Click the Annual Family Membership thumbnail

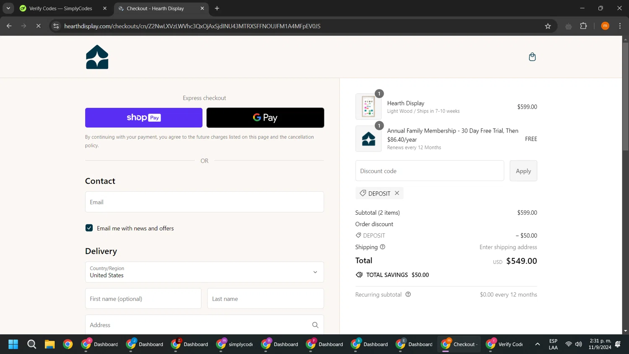pyautogui.click(x=369, y=139)
